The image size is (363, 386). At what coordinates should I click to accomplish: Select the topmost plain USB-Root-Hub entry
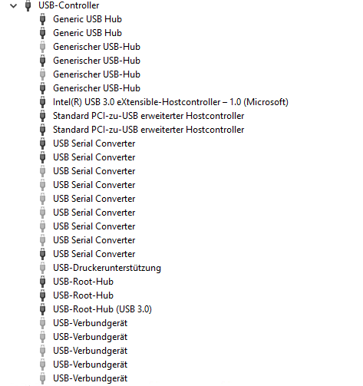84,282
